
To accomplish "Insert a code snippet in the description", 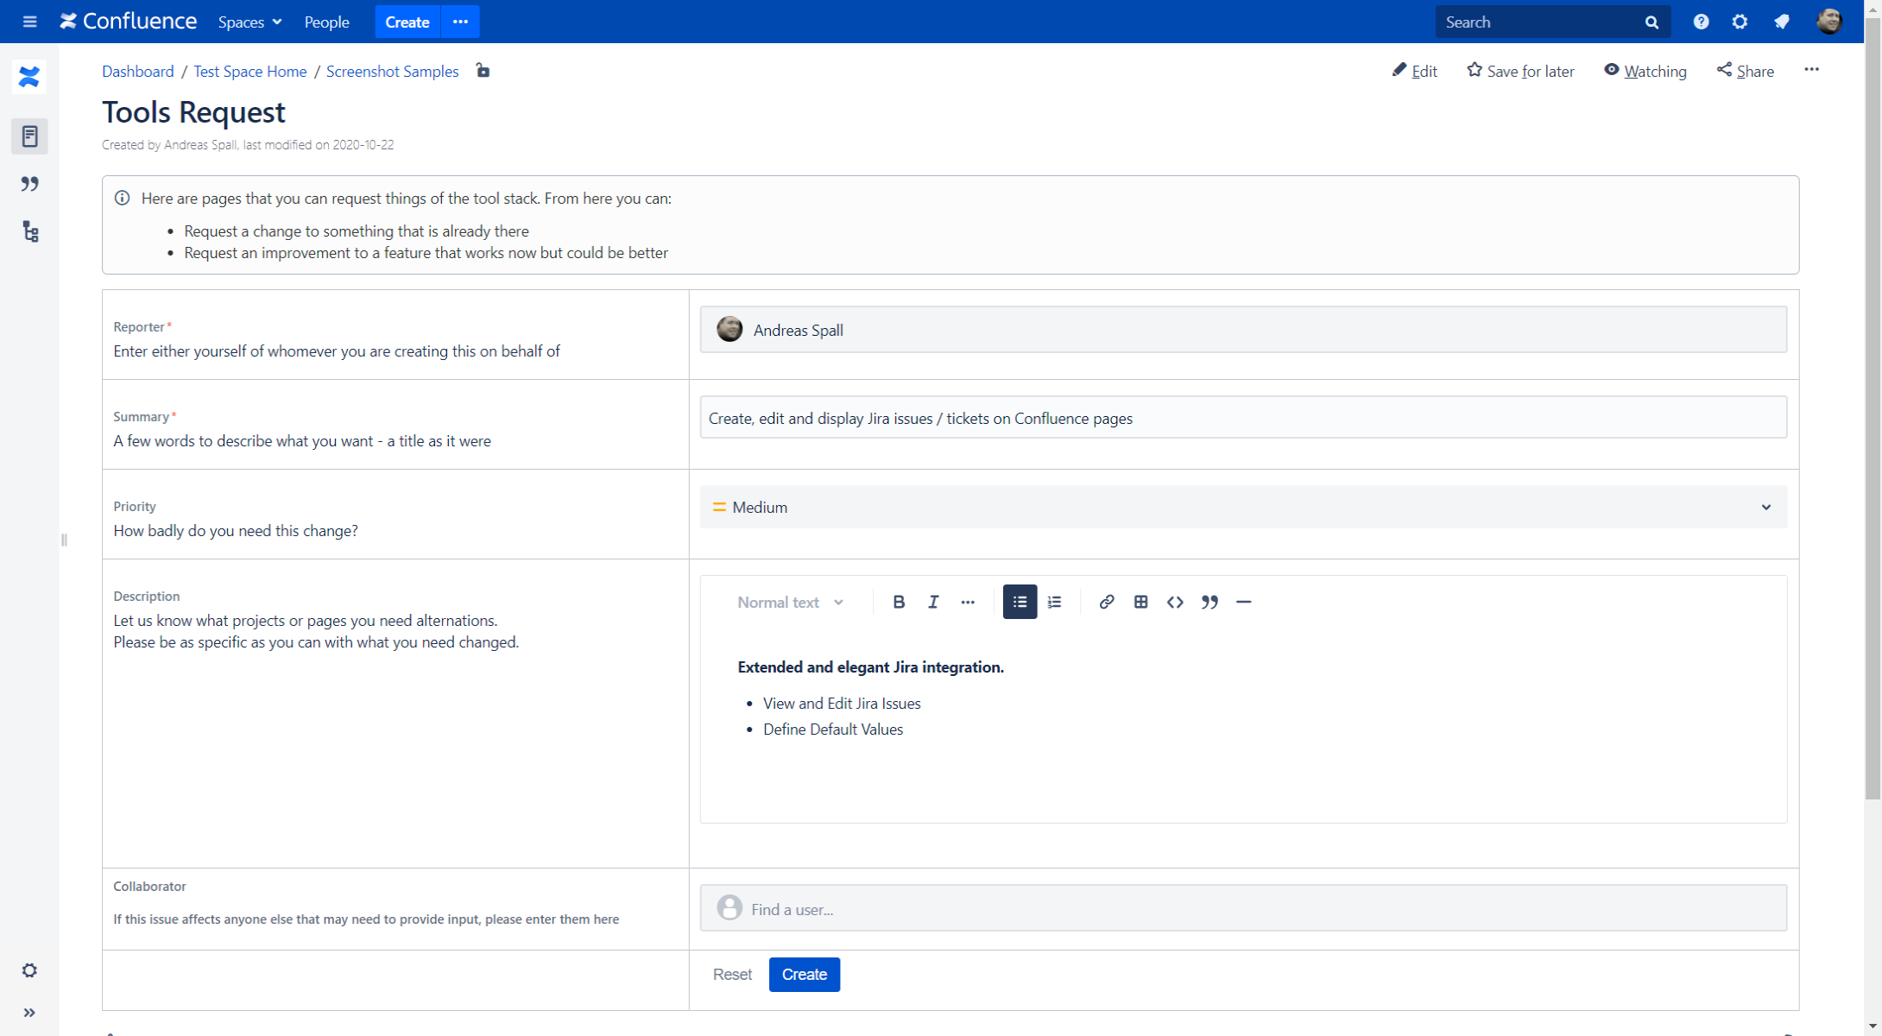I will coord(1175,603).
